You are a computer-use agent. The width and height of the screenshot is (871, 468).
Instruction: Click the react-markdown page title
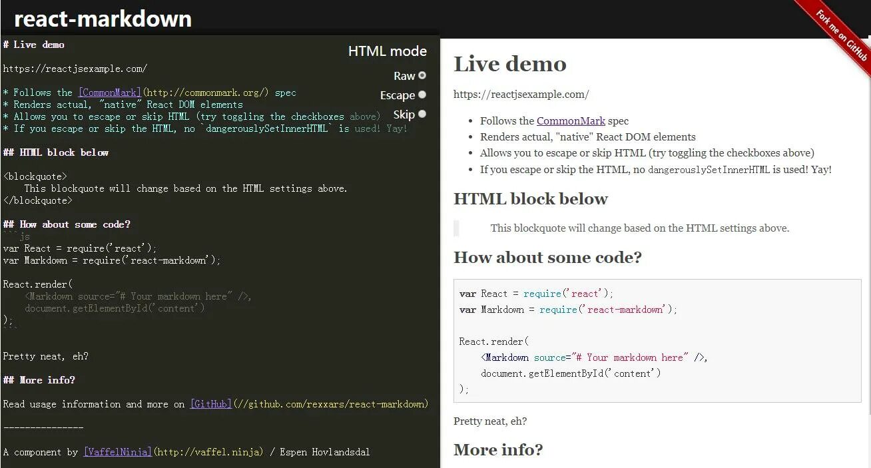tap(103, 18)
